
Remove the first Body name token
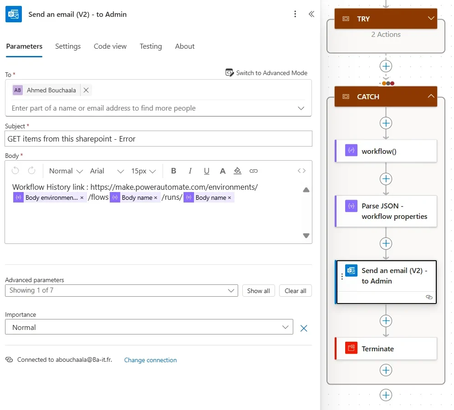[155, 197]
